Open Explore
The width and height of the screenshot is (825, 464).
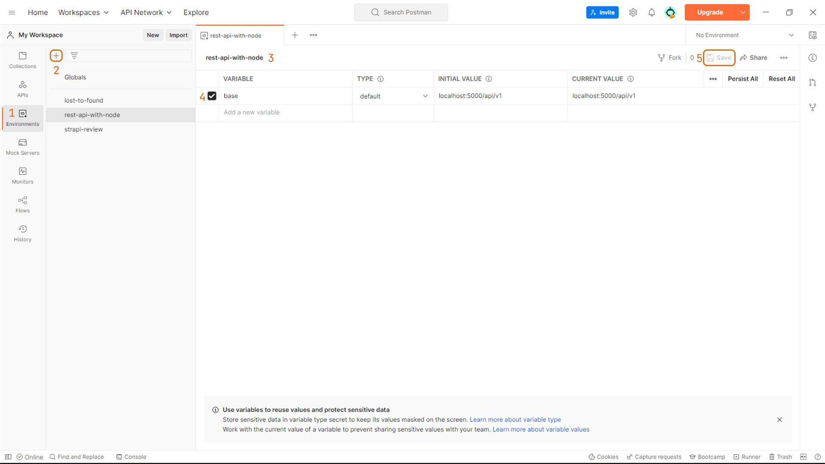point(196,12)
